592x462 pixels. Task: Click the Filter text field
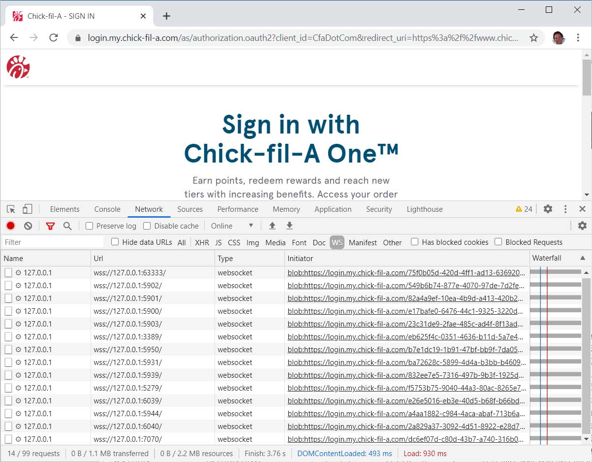point(53,242)
